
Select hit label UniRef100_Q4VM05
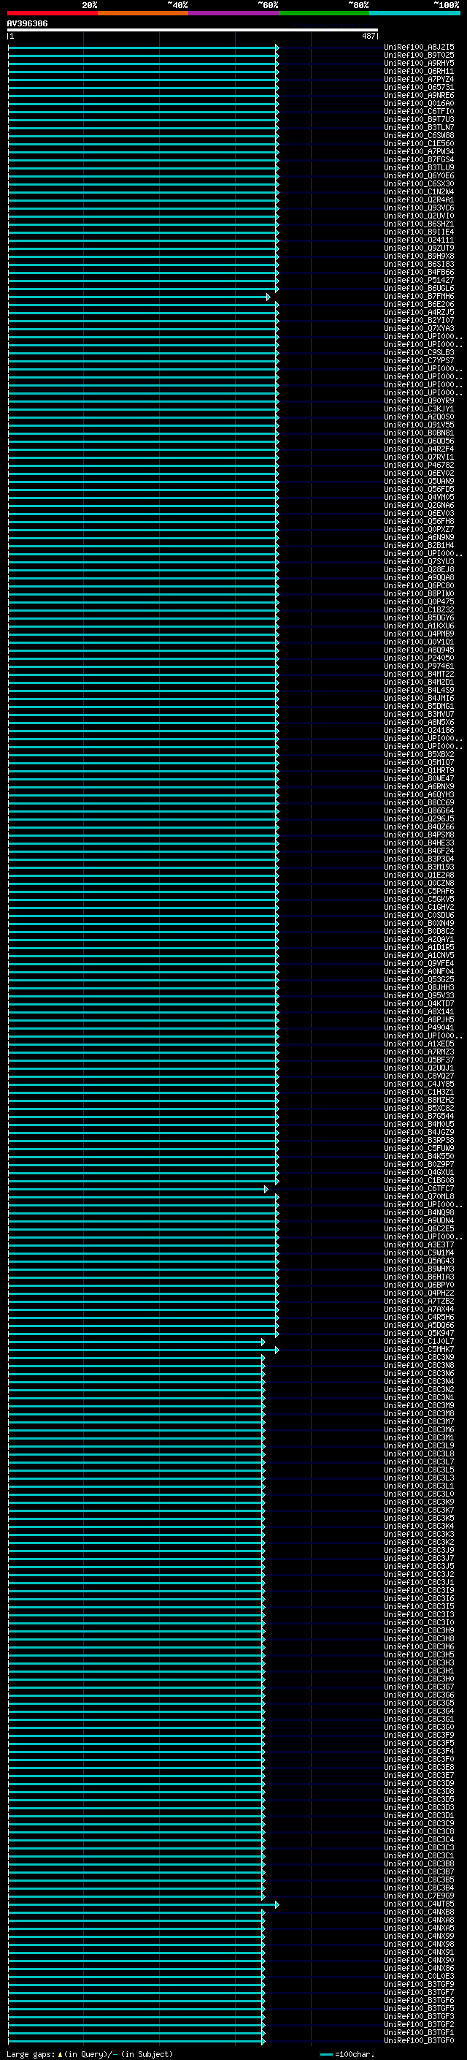(x=419, y=497)
